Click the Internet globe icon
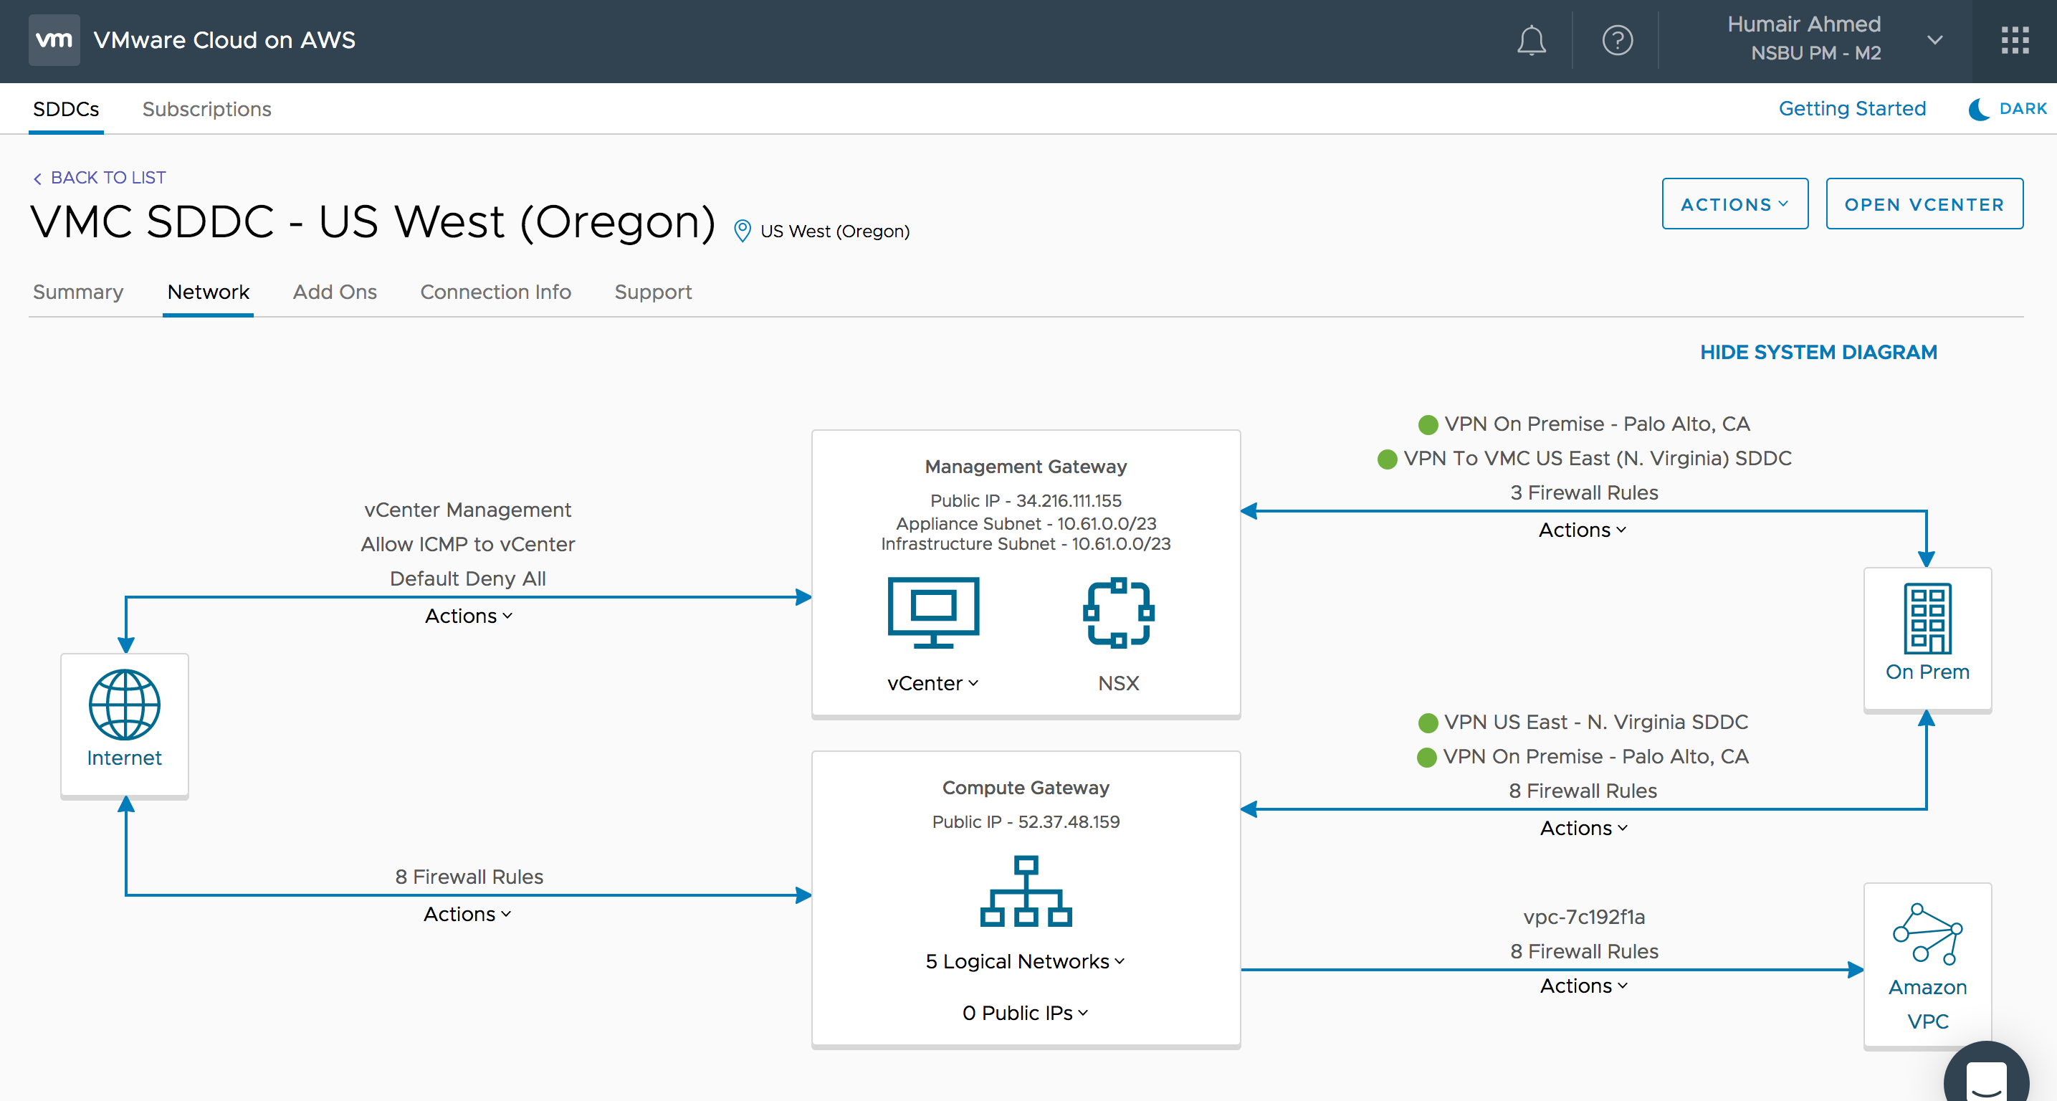The height and width of the screenshot is (1101, 2057). 125,704
